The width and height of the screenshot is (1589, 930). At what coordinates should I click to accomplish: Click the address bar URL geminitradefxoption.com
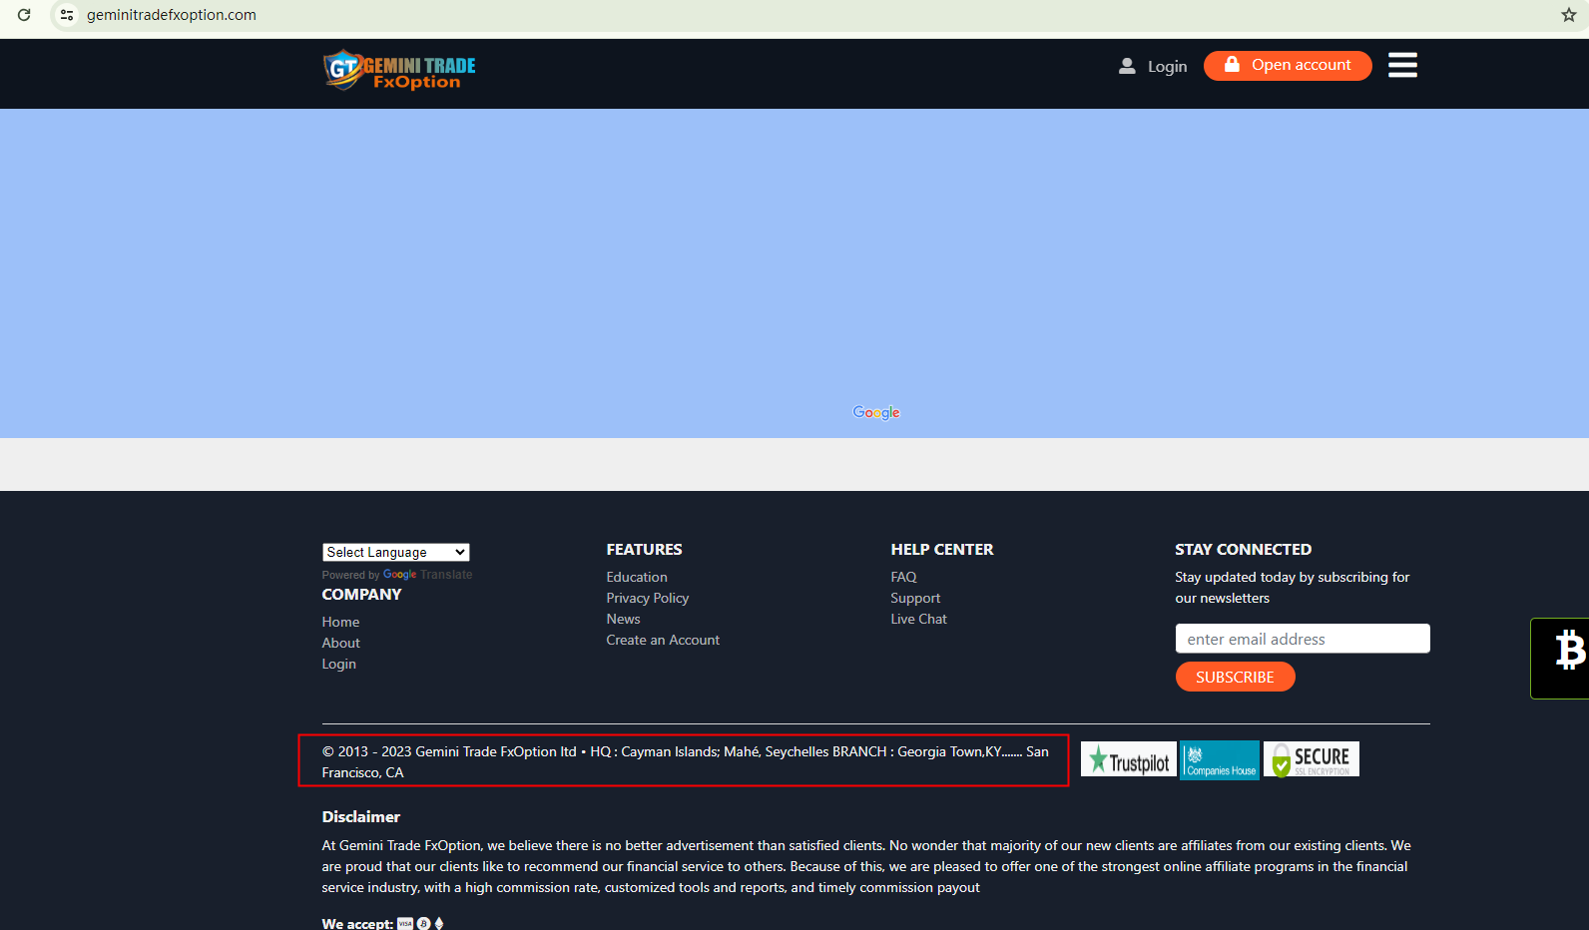coord(172,15)
